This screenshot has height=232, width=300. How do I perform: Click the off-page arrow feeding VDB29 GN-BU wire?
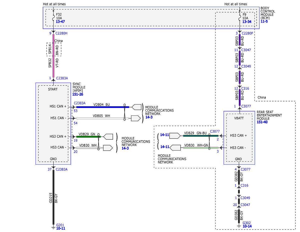[175, 136]
